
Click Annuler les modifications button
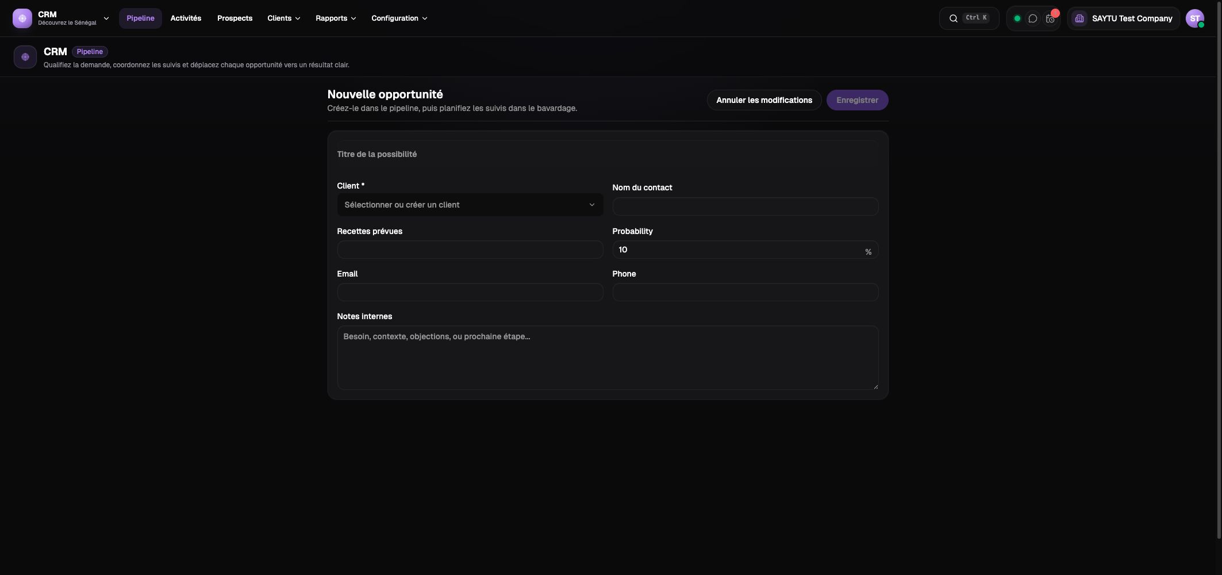(x=764, y=100)
